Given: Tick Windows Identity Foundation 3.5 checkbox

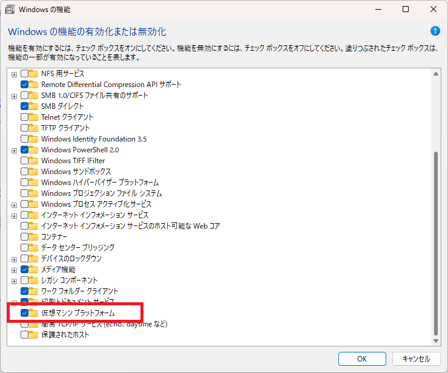Looking at the screenshot, I should tap(24, 139).
